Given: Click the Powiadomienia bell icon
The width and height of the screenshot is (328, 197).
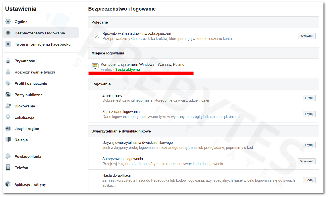Looking at the screenshot, I should click(x=8, y=156).
